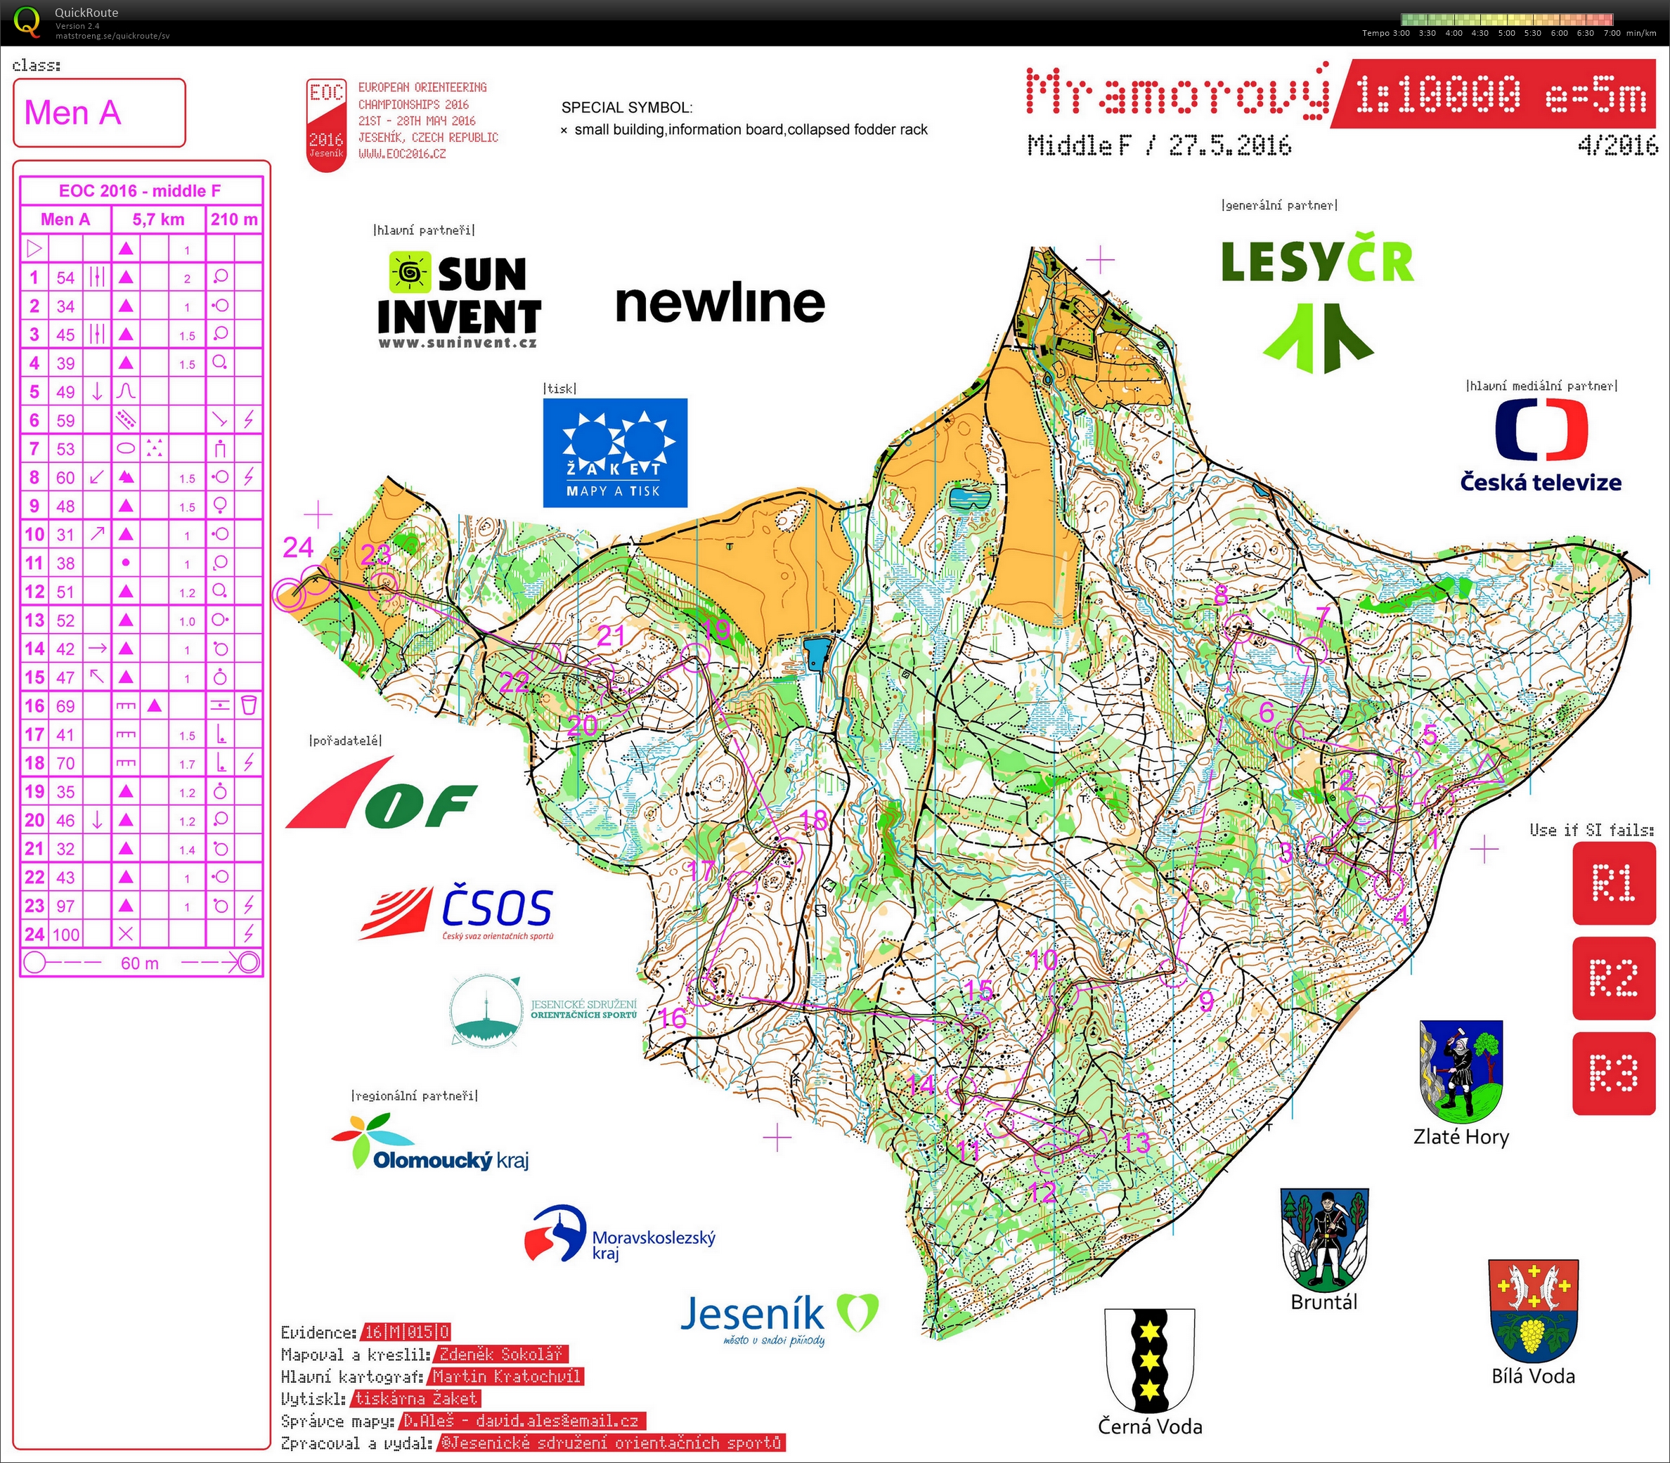
Task: Click the 'Mramorový' map title
Action: [x=1176, y=91]
